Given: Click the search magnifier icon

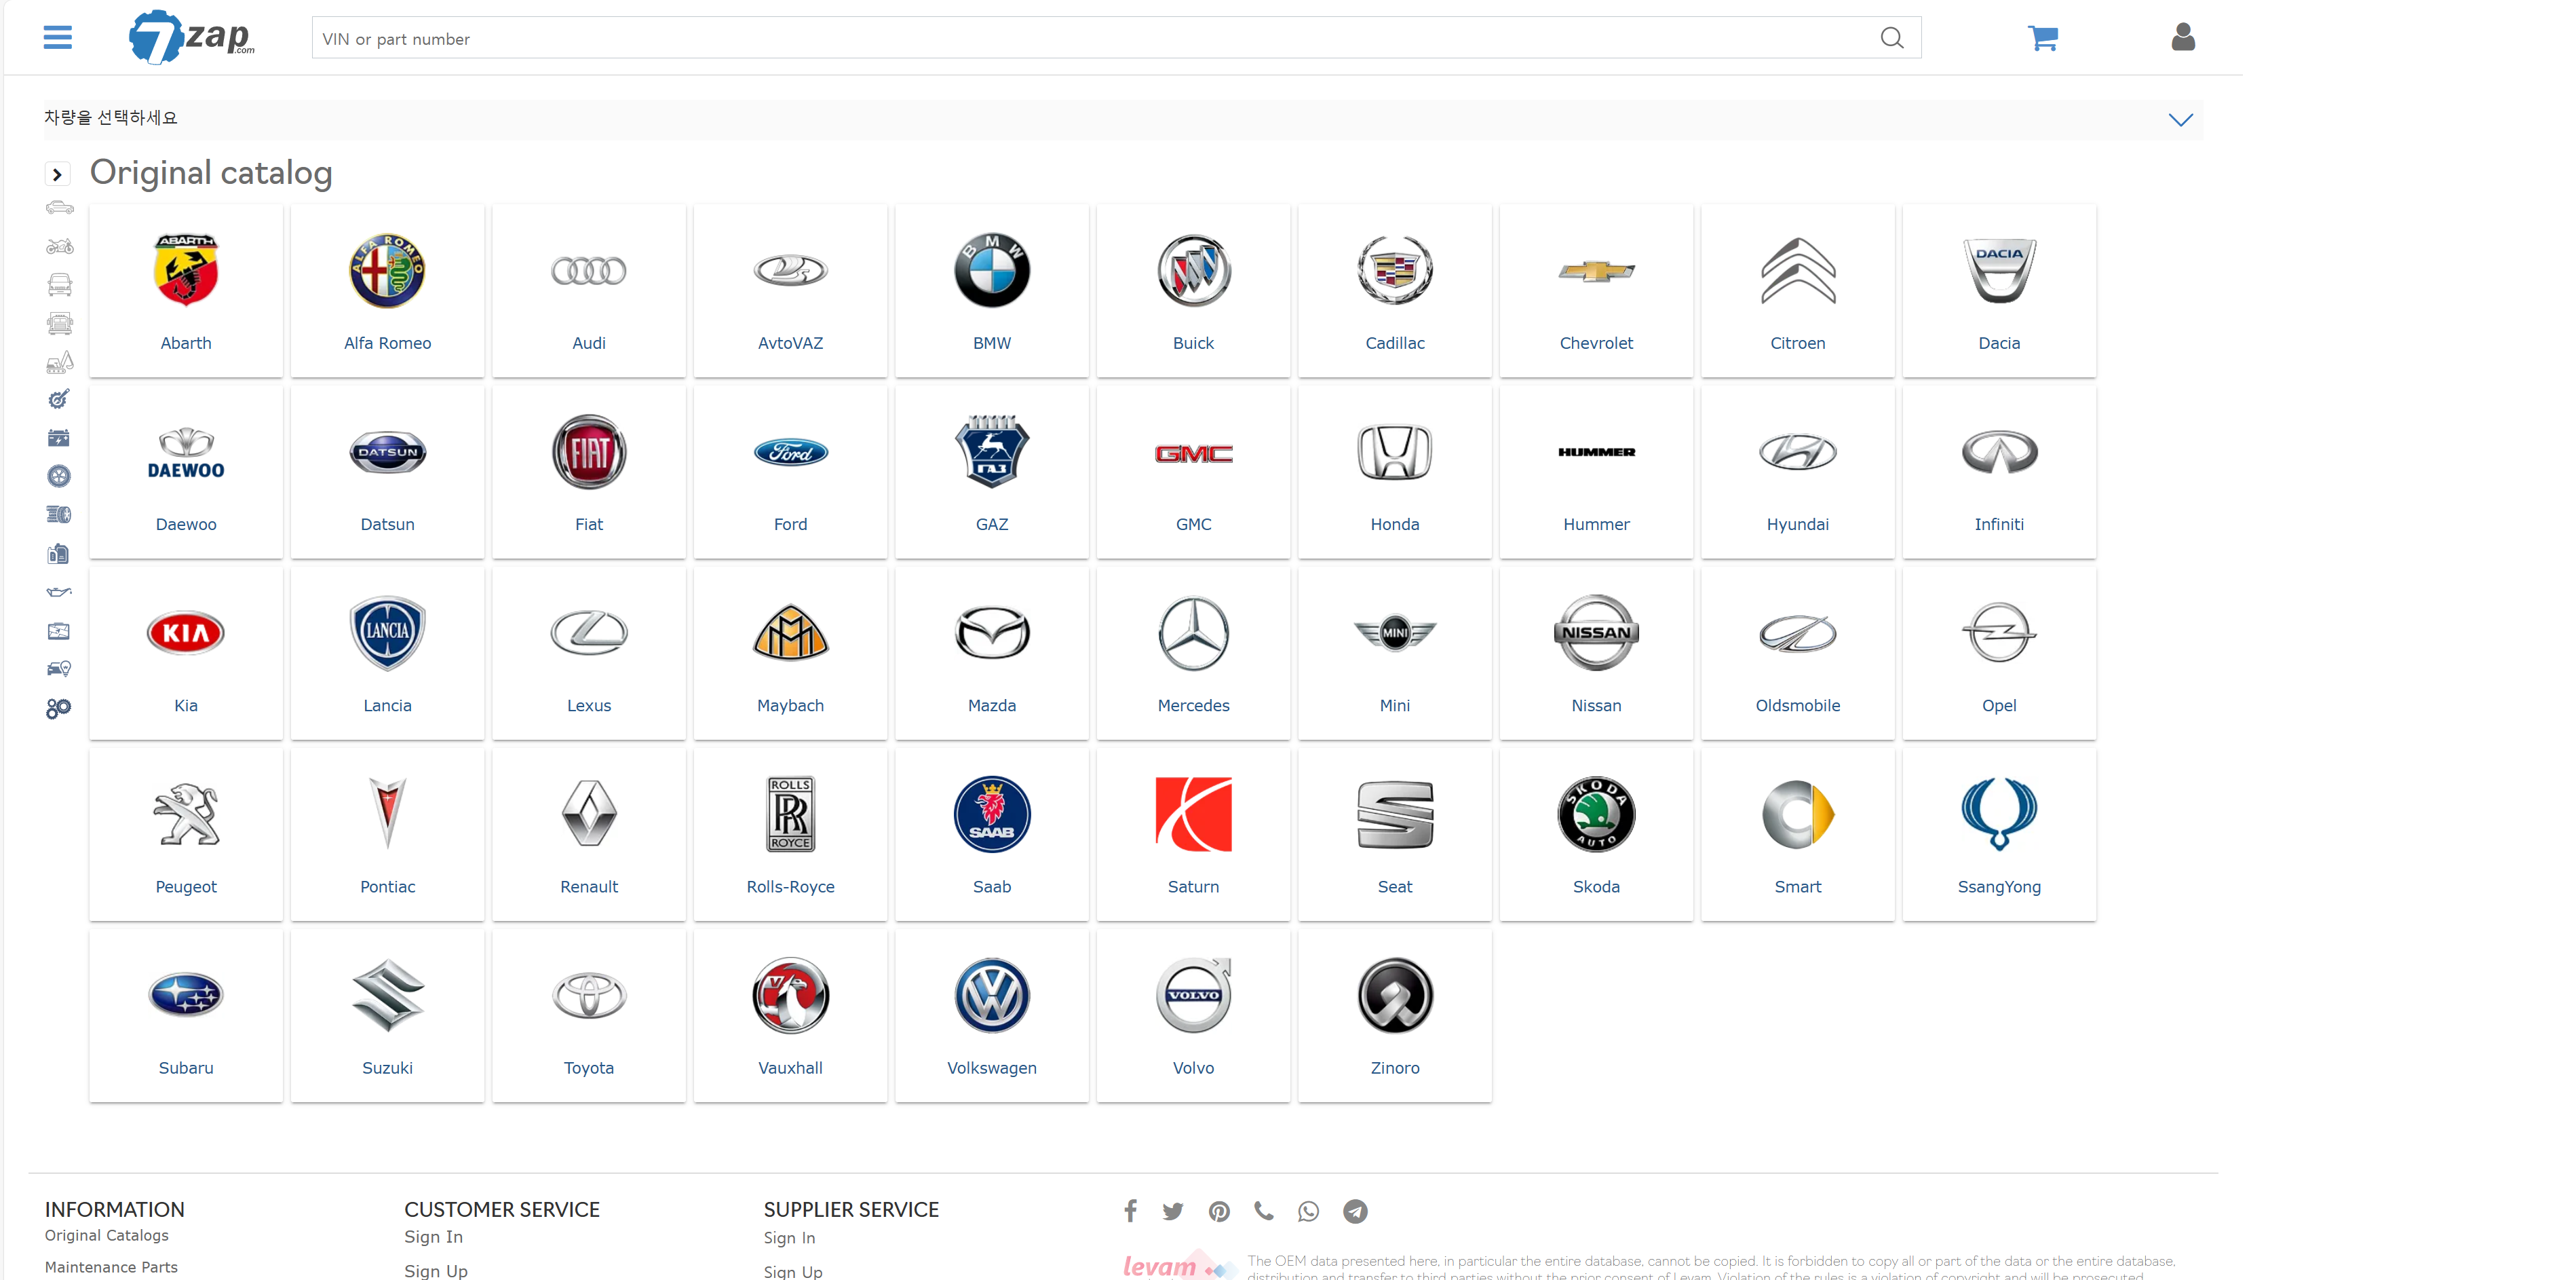Looking at the screenshot, I should tap(1891, 38).
